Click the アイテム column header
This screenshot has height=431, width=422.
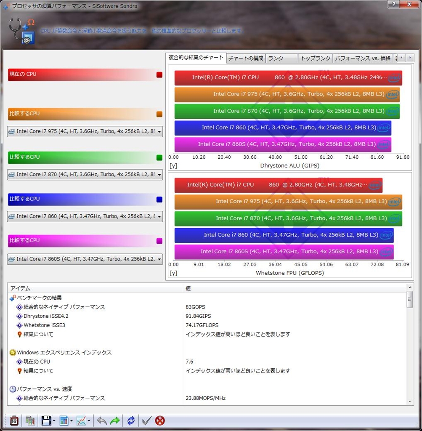pyautogui.click(x=95, y=288)
